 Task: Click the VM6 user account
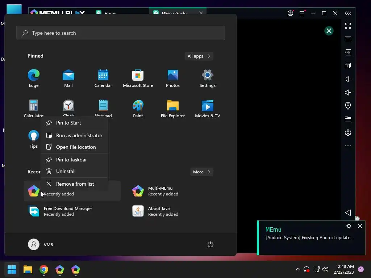(41, 244)
